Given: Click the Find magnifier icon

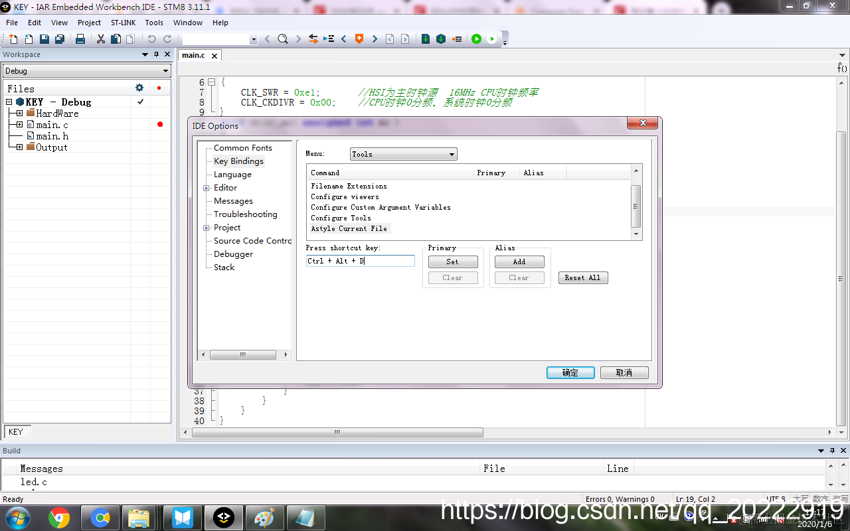Looking at the screenshot, I should tap(282, 39).
